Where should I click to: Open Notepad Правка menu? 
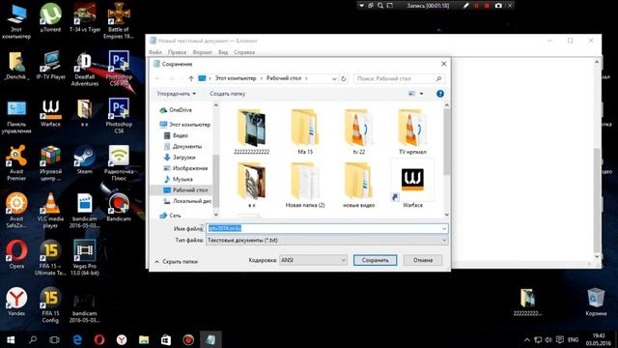[177, 52]
